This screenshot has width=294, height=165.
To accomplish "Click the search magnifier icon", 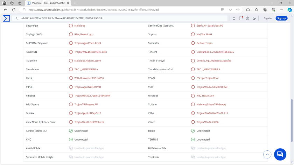I will tap(16, 19).
